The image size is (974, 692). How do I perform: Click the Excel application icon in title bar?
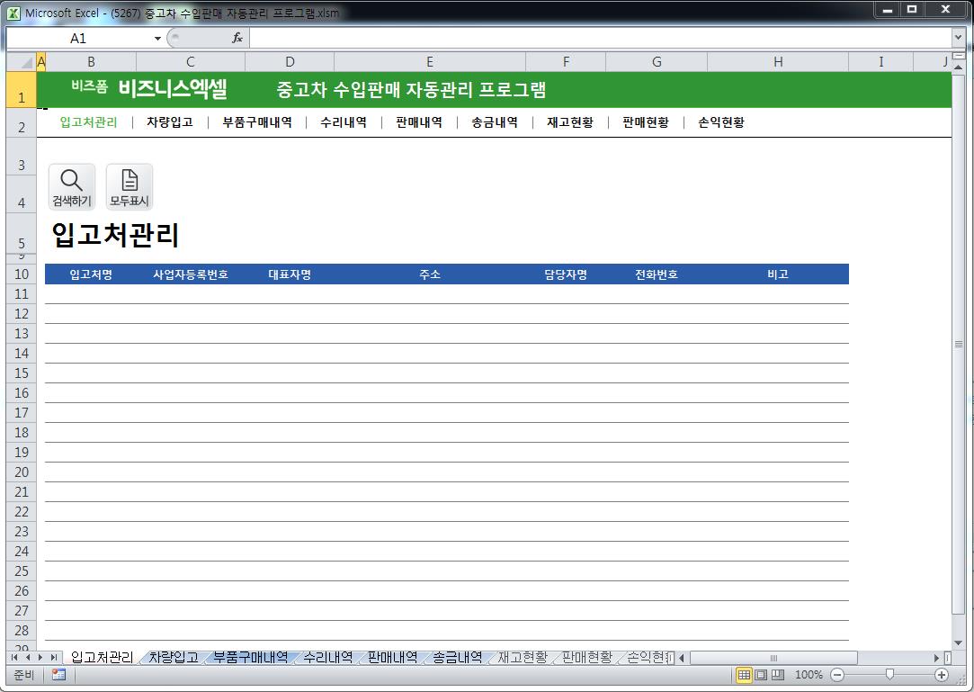coord(13,13)
